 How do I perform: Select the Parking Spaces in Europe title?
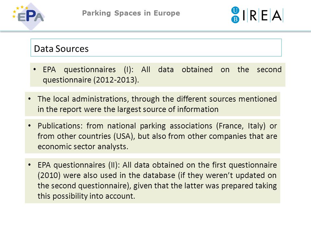pos(131,13)
